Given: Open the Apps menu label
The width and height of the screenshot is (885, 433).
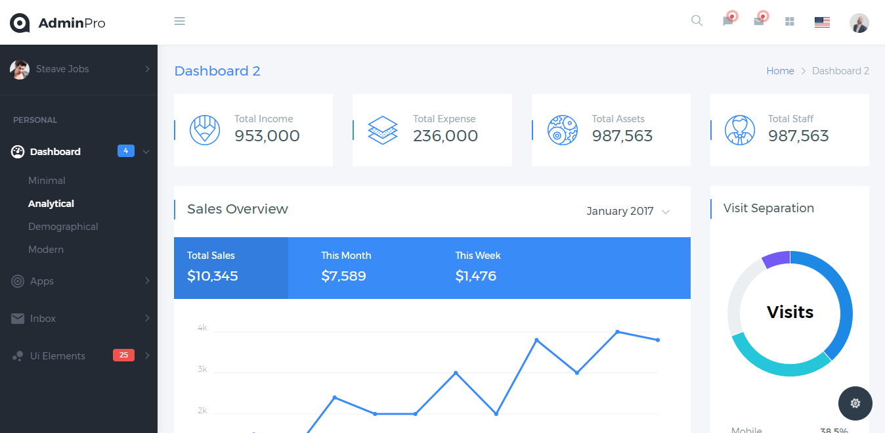Looking at the screenshot, I should (x=42, y=281).
